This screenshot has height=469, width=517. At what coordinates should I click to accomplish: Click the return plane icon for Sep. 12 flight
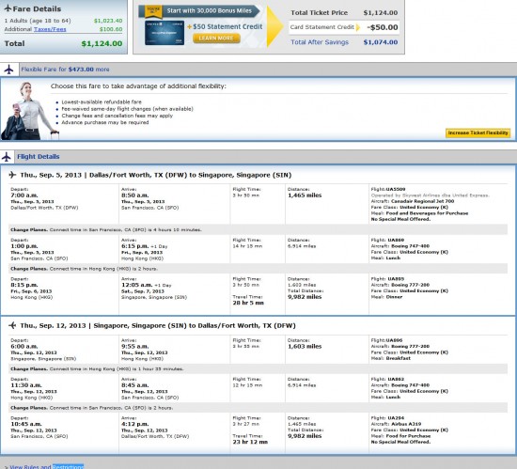tap(12, 325)
